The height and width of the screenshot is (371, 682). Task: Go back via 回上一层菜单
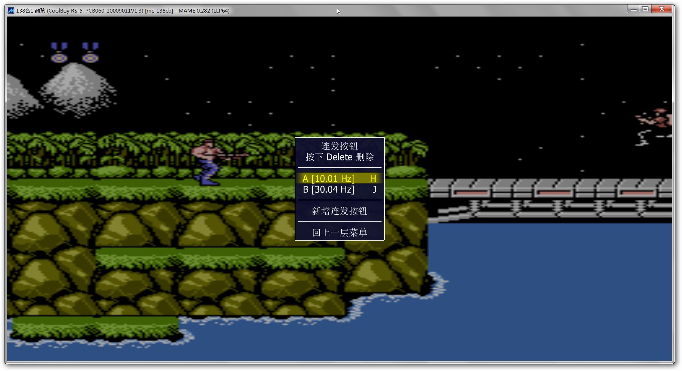coord(339,233)
